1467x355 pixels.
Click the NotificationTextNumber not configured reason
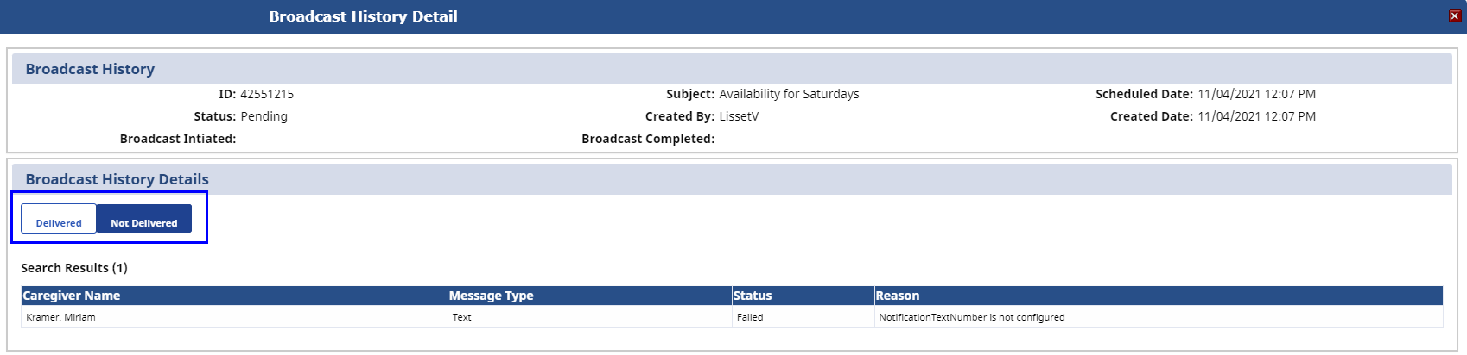pyautogui.click(x=971, y=317)
